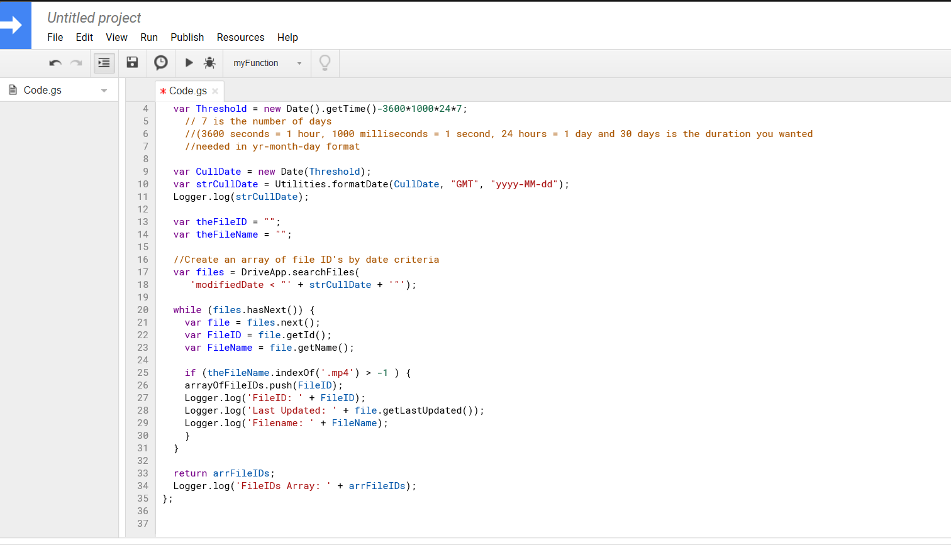Image resolution: width=951 pixels, height=545 pixels.
Task: Open the Resources menu
Action: click(x=241, y=37)
